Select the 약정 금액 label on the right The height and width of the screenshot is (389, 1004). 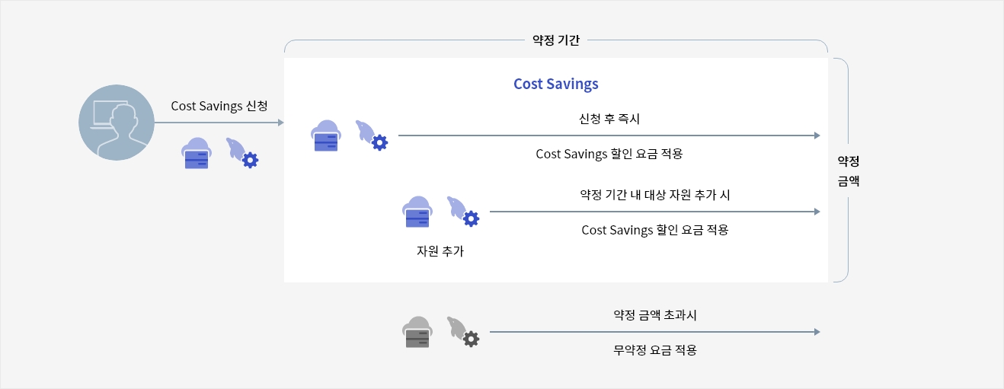[x=849, y=171]
